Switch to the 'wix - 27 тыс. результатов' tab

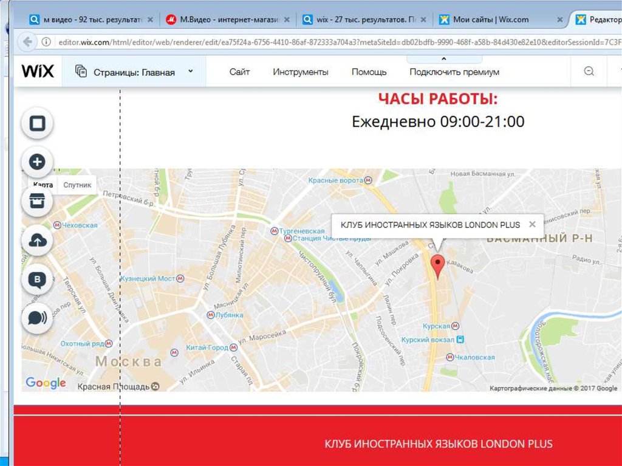tap(365, 19)
